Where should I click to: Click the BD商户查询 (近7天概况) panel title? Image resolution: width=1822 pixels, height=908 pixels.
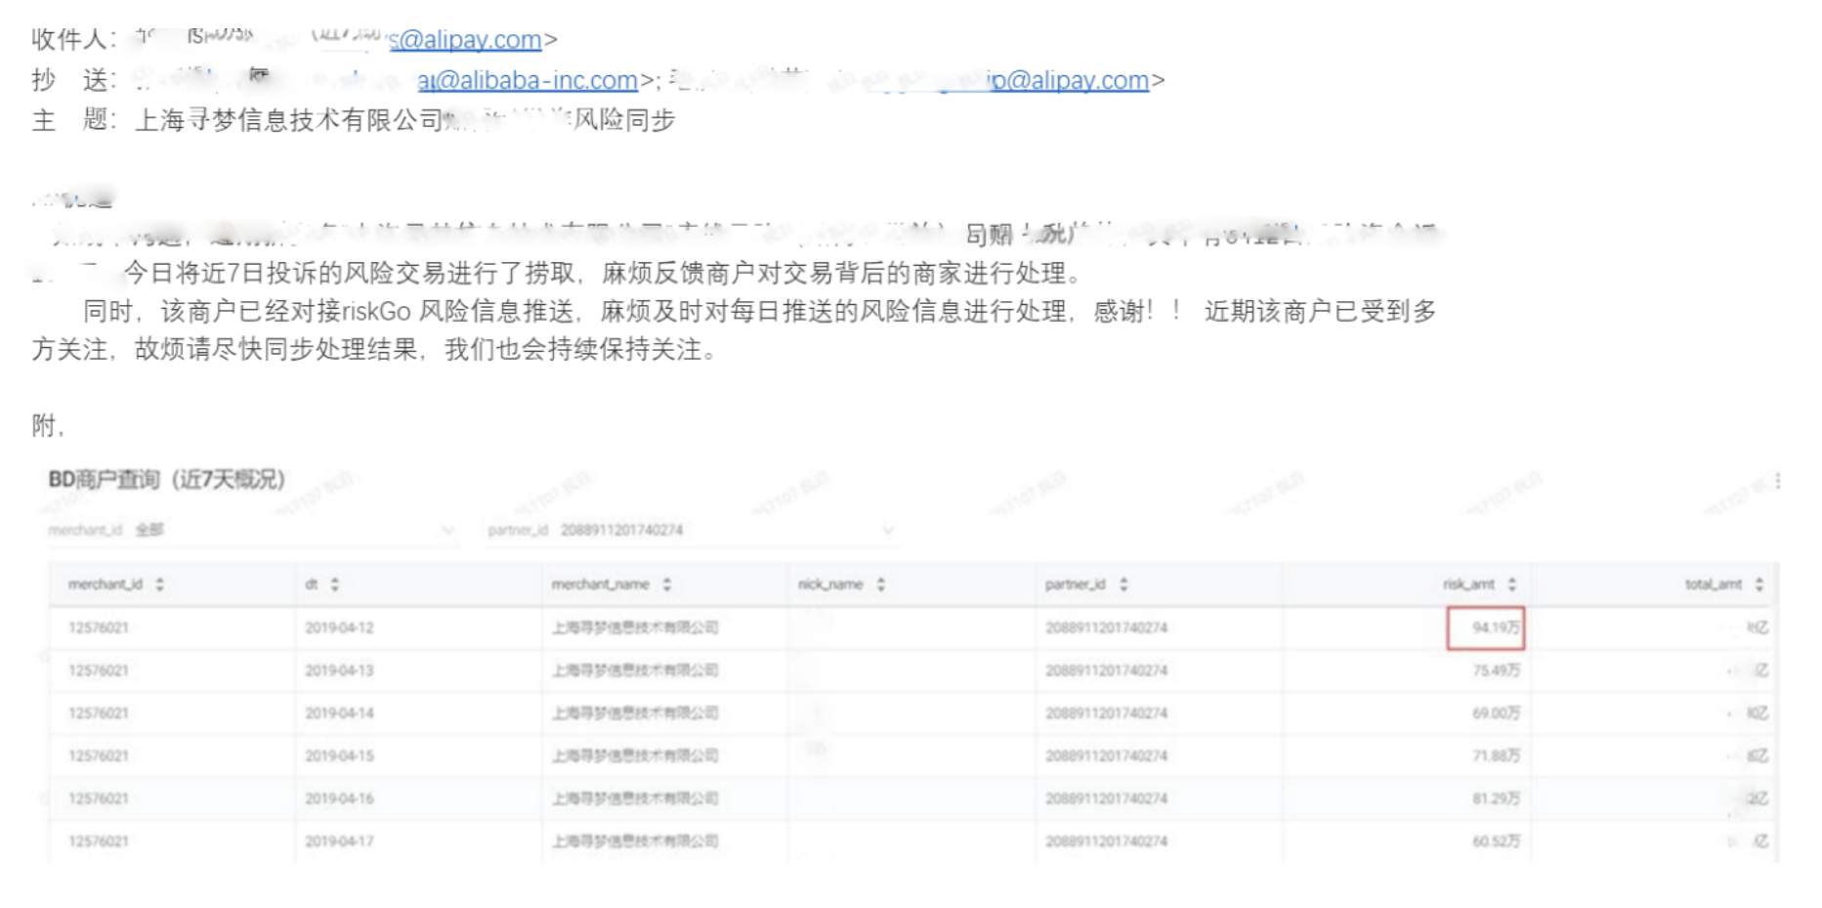[167, 480]
